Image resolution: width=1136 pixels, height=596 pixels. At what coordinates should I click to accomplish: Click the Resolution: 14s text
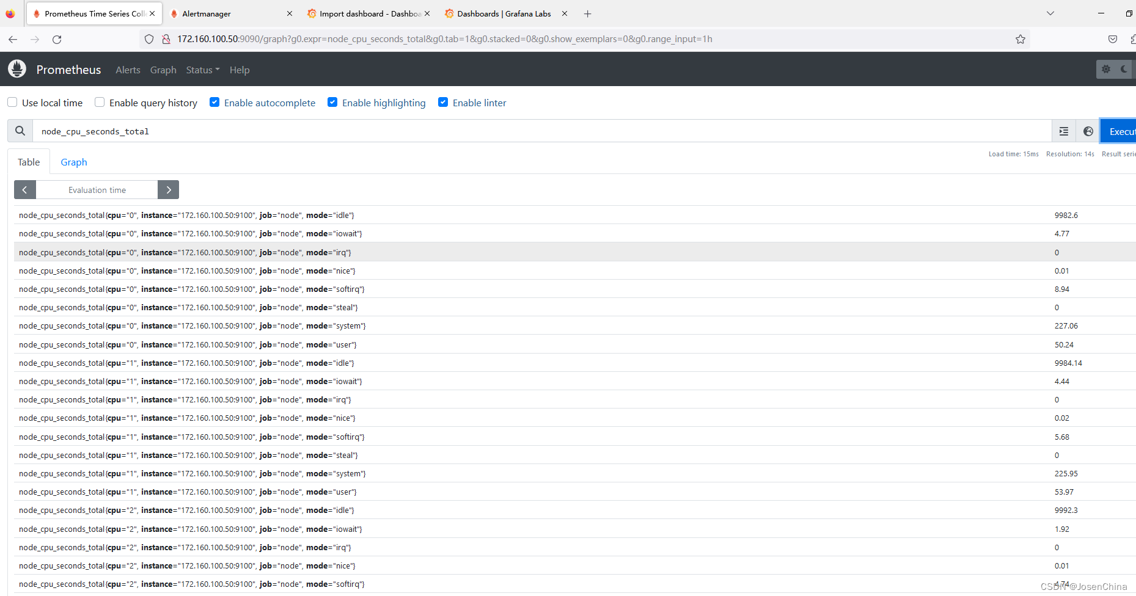pos(1070,154)
